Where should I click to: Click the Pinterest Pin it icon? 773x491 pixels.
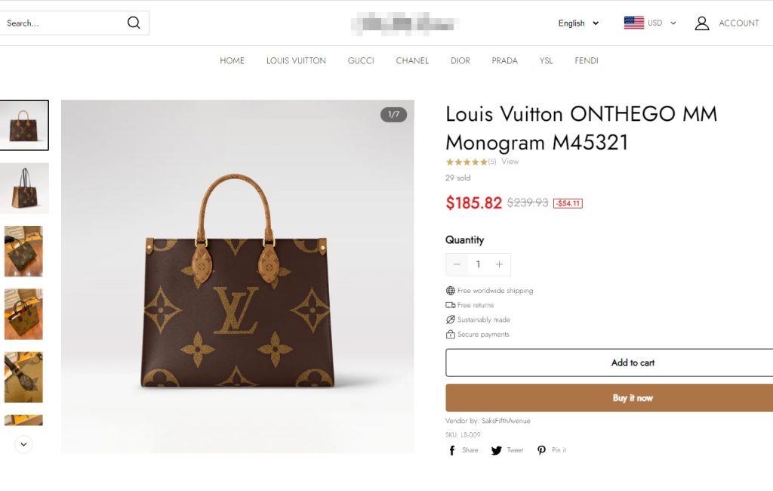(541, 450)
